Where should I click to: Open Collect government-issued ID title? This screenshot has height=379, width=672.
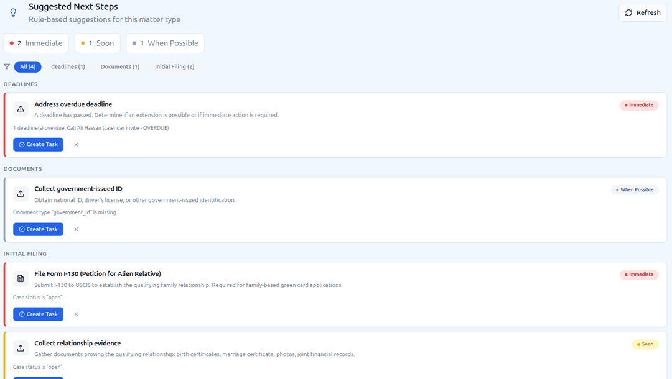coord(78,189)
